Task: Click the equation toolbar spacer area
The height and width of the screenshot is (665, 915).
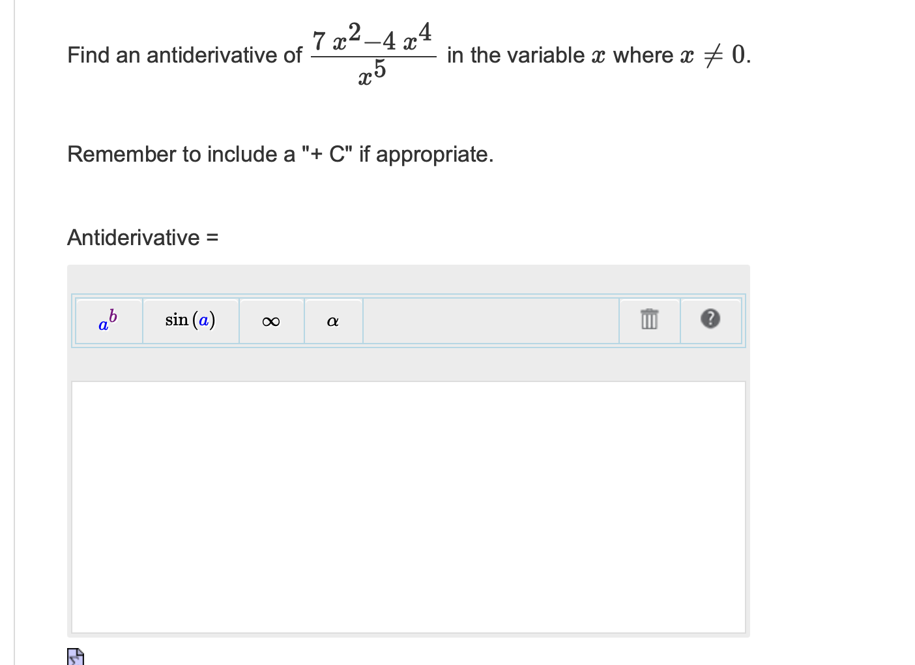Action: coord(489,320)
